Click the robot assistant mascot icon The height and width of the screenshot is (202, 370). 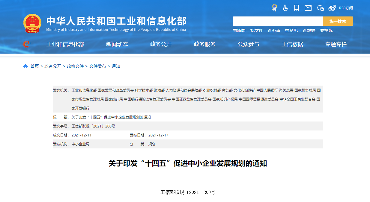274,8
